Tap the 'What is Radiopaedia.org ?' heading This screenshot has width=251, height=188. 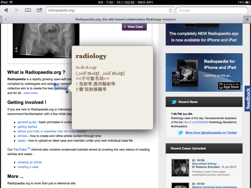[36, 72]
